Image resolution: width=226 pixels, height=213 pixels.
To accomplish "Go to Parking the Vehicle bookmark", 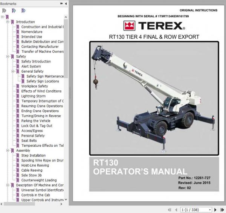I will coord(36,121).
